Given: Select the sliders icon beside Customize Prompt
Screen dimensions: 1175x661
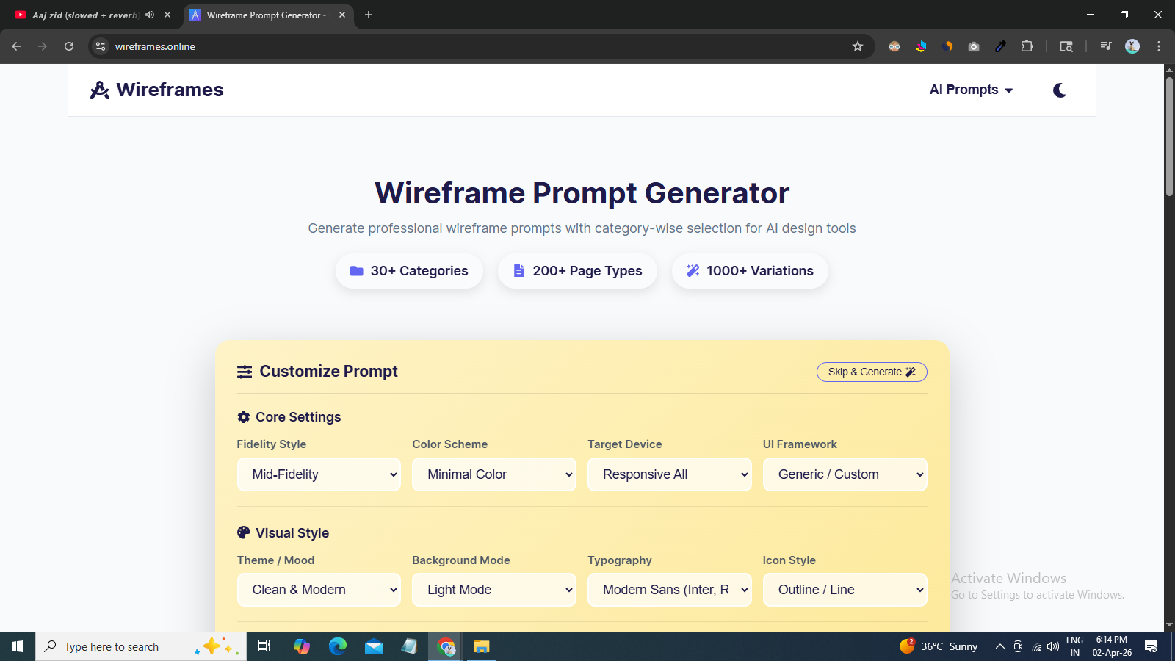Looking at the screenshot, I should coord(245,372).
